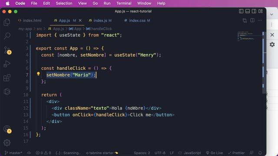Change end of line via LF
The width and height of the screenshot is (278, 156).
point(172,153)
